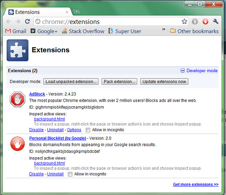Maximize the Chrome window
Image resolution: width=226 pixels, height=195 pixels.
point(200,4)
